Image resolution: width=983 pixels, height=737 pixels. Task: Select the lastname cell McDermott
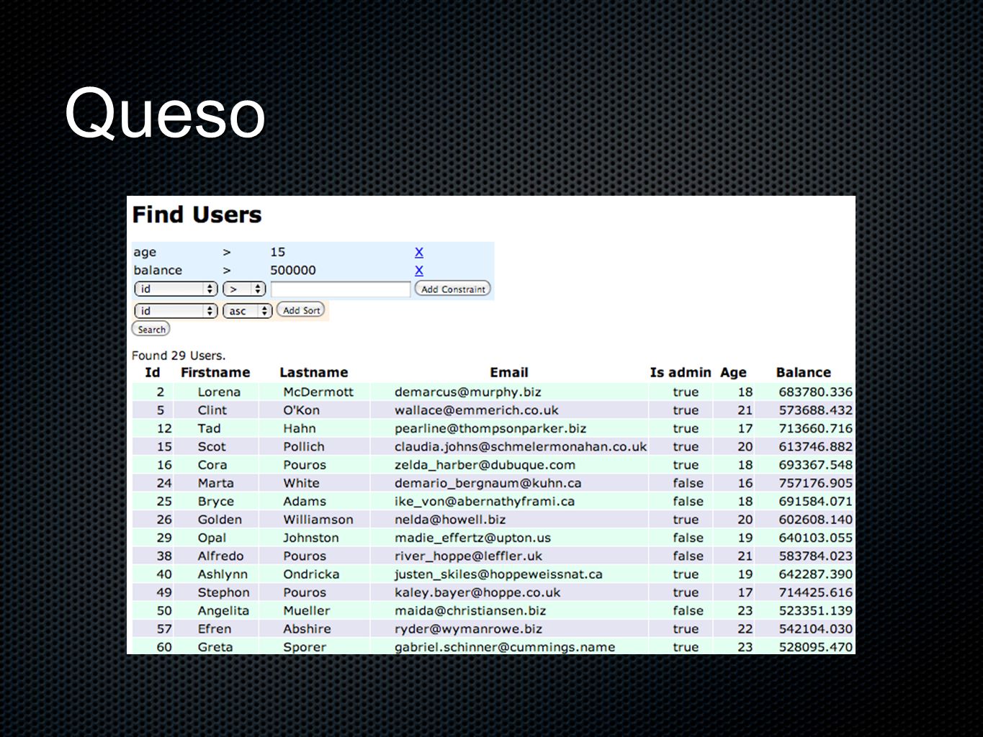[318, 392]
